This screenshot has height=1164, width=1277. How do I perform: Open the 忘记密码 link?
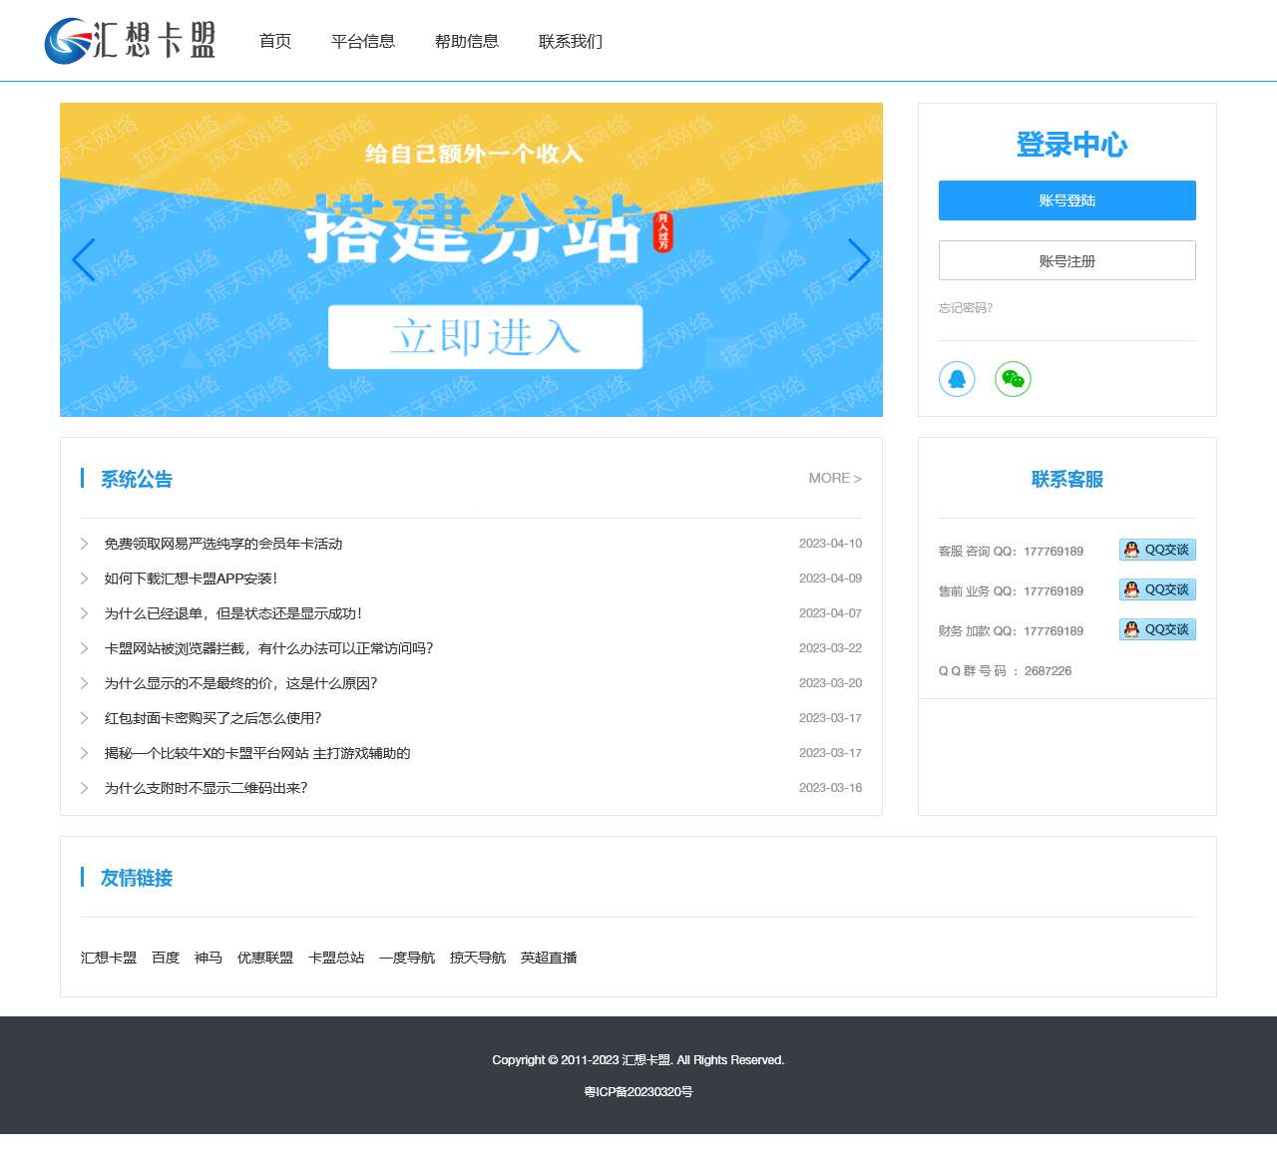tap(964, 308)
